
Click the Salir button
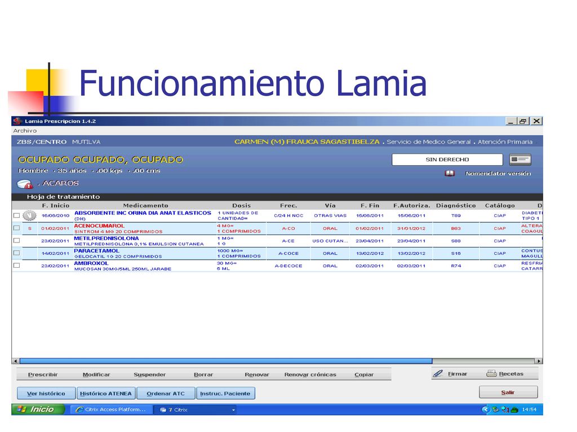(x=508, y=392)
